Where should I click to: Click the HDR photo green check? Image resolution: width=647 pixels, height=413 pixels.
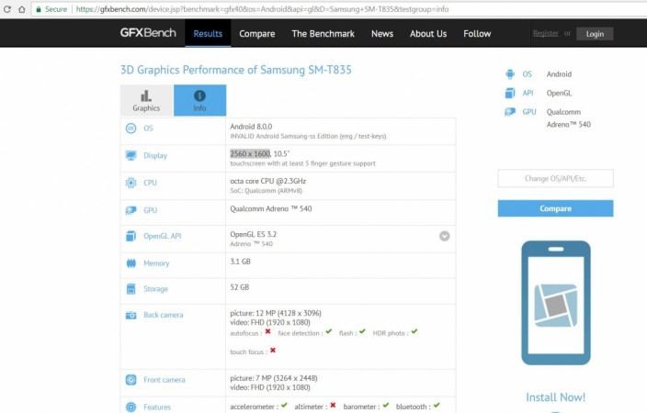point(414,331)
